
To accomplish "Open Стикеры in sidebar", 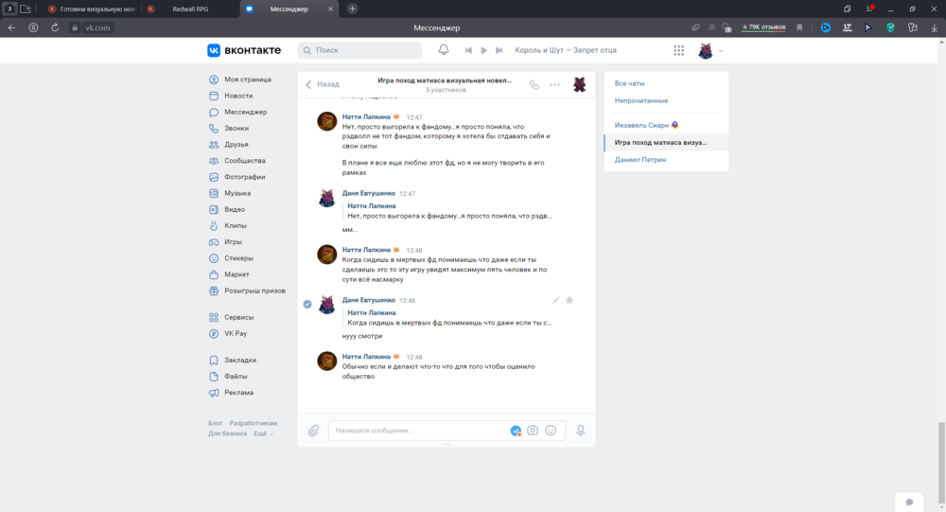I will pyautogui.click(x=231, y=258).
